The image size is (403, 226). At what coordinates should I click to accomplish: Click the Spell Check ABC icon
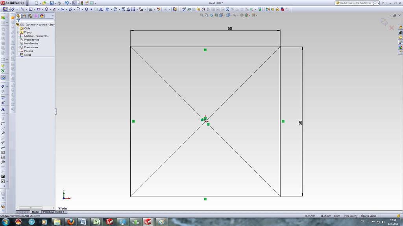pyautogui.click(x=184, y=9)
